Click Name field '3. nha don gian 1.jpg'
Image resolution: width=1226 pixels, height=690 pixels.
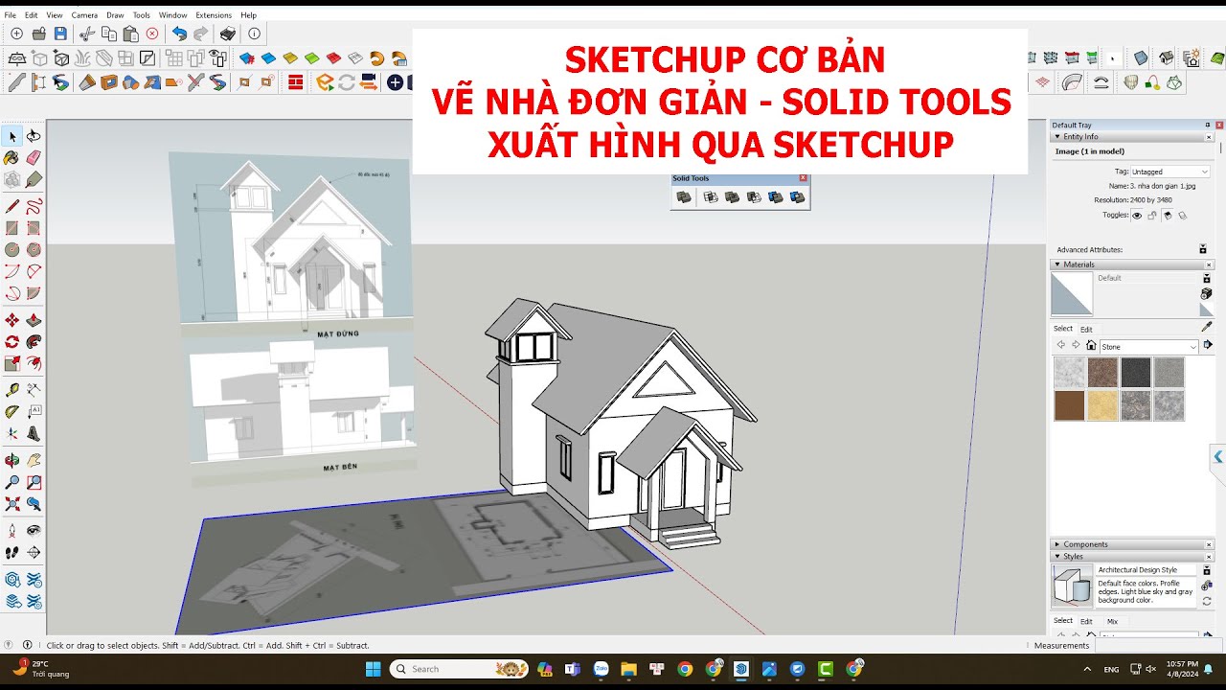[x=1163, y=186]
